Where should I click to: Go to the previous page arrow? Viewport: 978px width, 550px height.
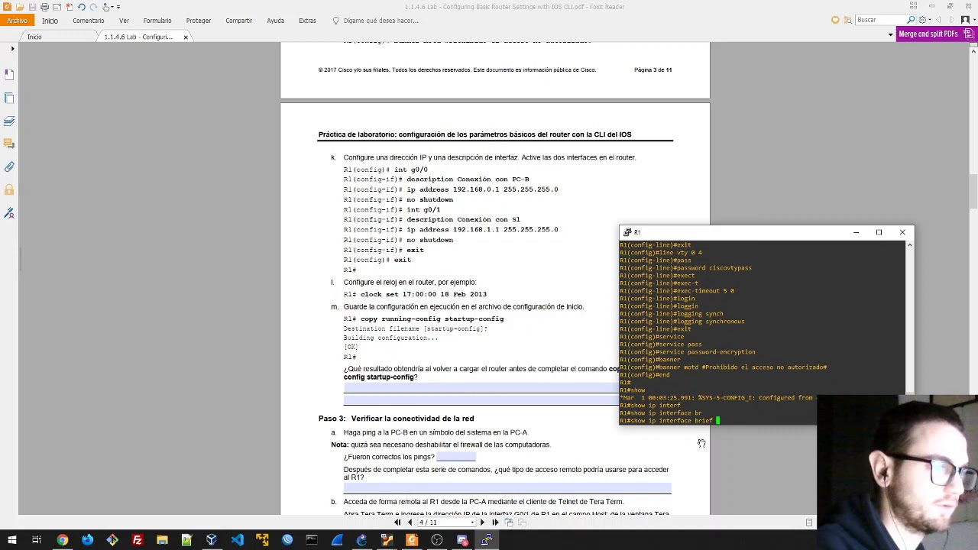point(410,522)
